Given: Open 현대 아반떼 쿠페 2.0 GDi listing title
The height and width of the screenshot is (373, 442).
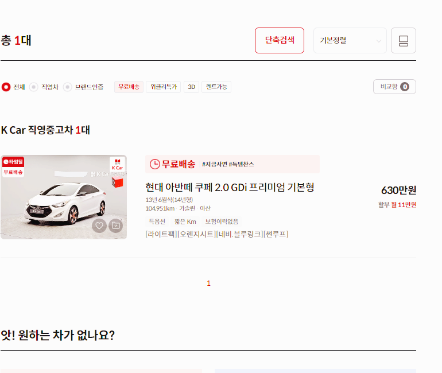Looking at the screenshot, I should pyautogui.click(x=230, y=187).
